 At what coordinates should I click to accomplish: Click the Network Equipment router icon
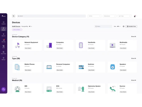(x=18, y=45)
